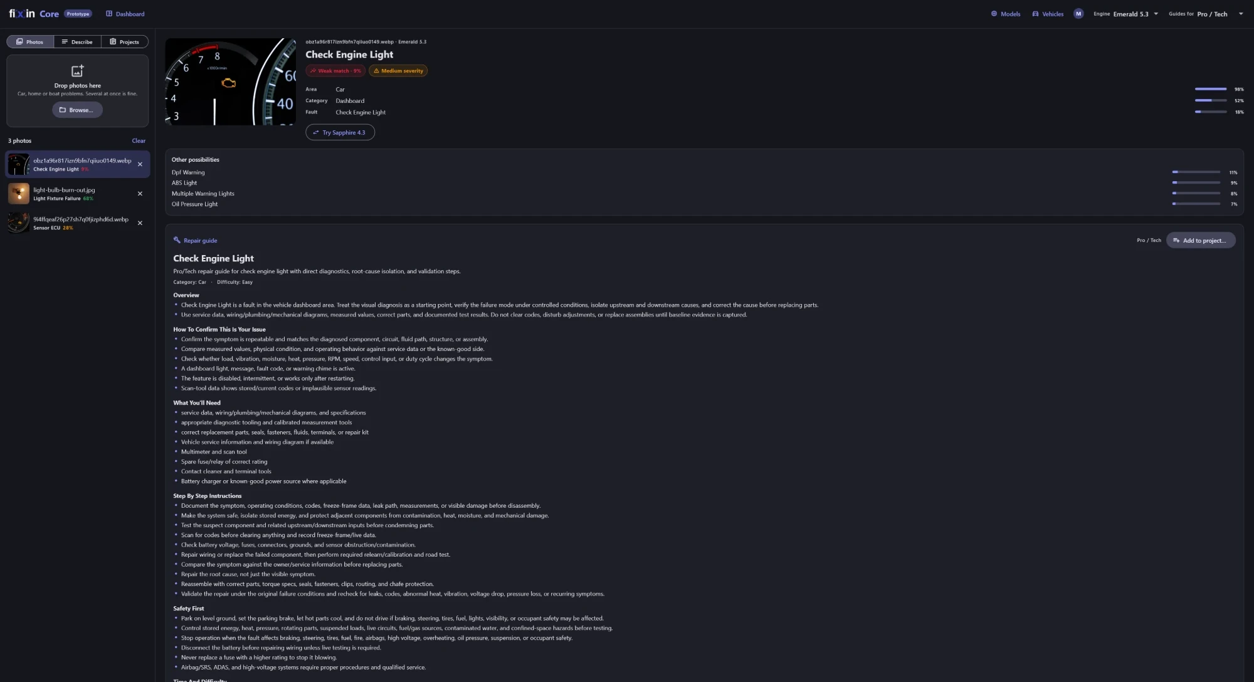Viewport: 1254px width, 682px height.
Task: Click the 98% Area confidence bar
Action: (x=1211, y=89)
